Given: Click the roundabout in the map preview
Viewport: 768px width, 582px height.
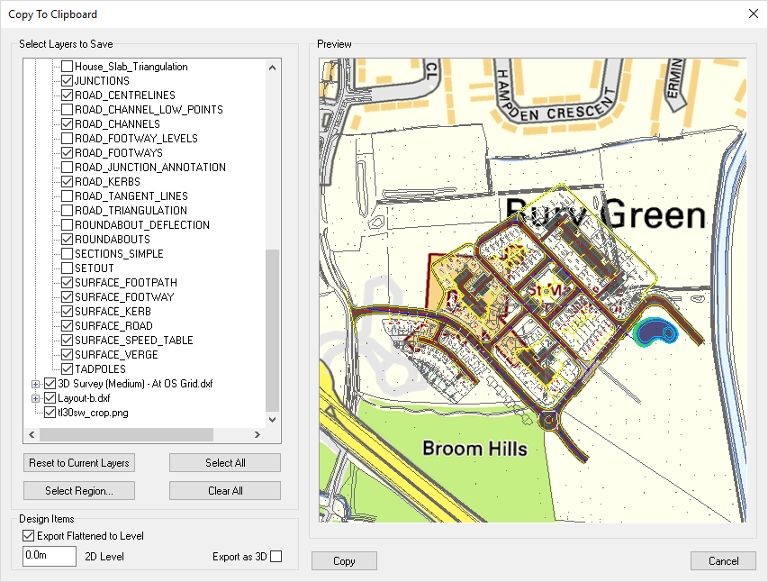Looking at the screenshot, I should (547, 420).
